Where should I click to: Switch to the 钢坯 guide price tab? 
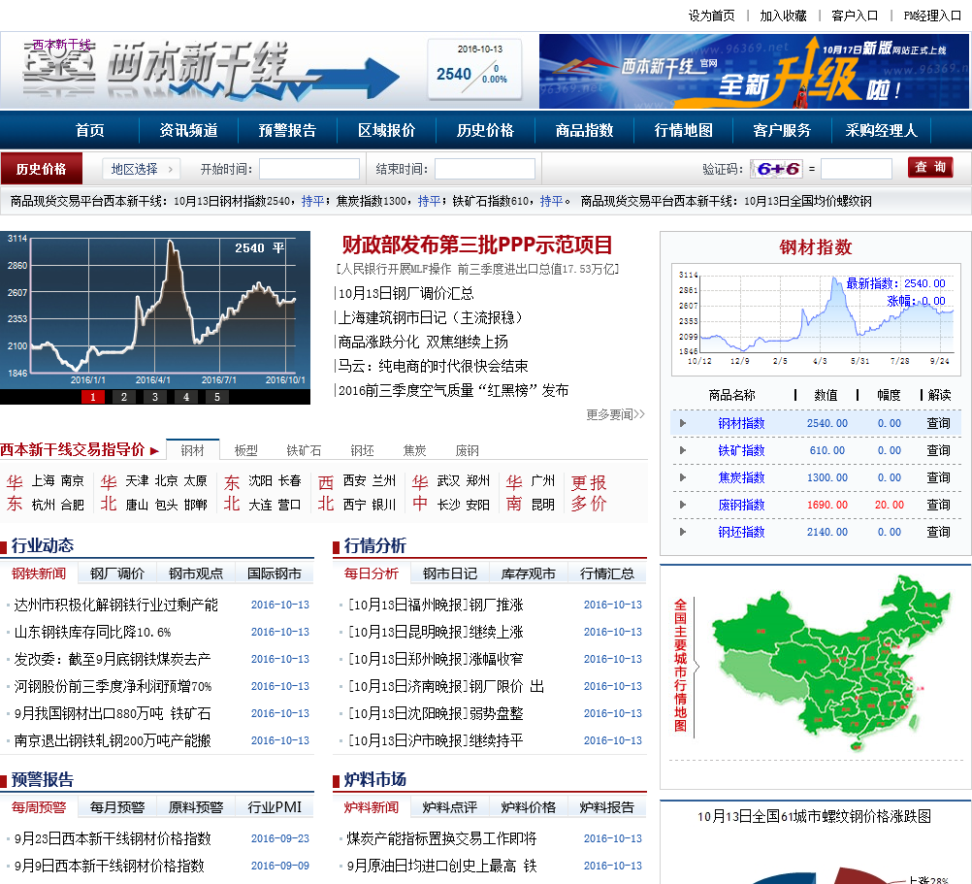(362, 450)
